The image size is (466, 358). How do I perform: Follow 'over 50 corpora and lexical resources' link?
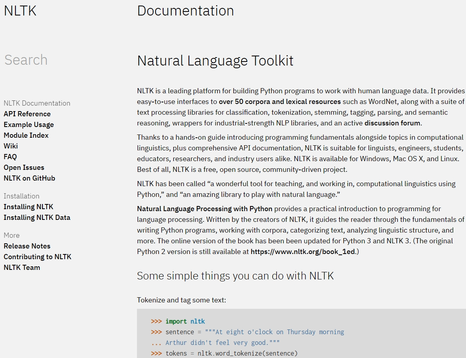click(x=279, y=102)
